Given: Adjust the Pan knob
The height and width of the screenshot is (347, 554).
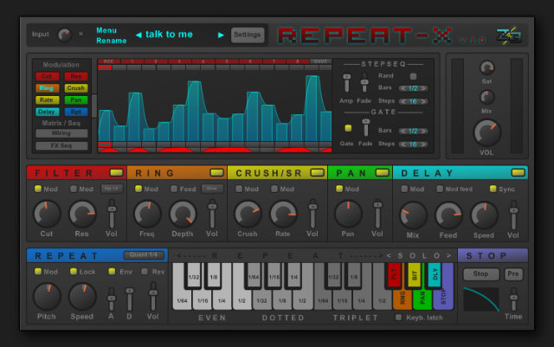Looking at the screenshot, I should (348, 214).
